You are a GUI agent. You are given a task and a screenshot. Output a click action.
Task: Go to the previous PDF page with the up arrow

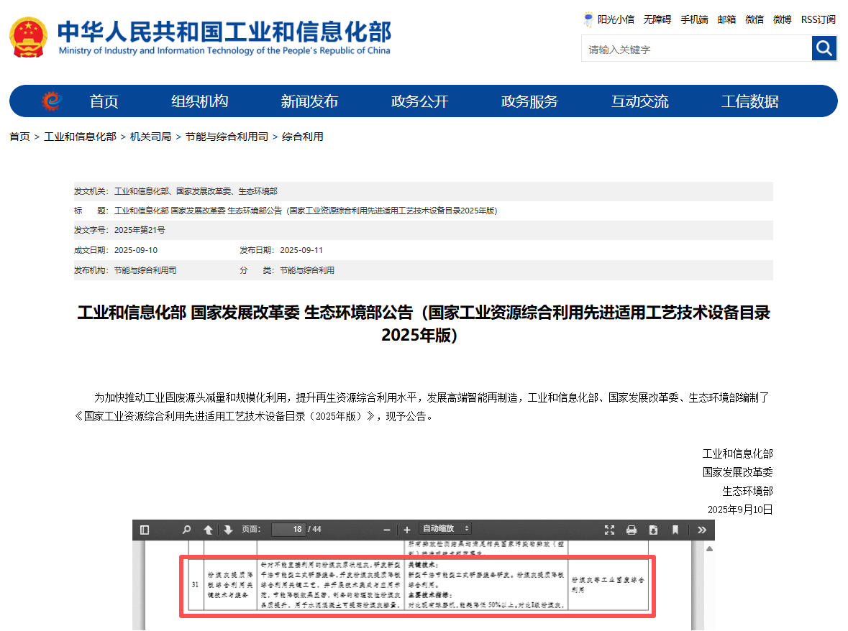coord(208,530)
